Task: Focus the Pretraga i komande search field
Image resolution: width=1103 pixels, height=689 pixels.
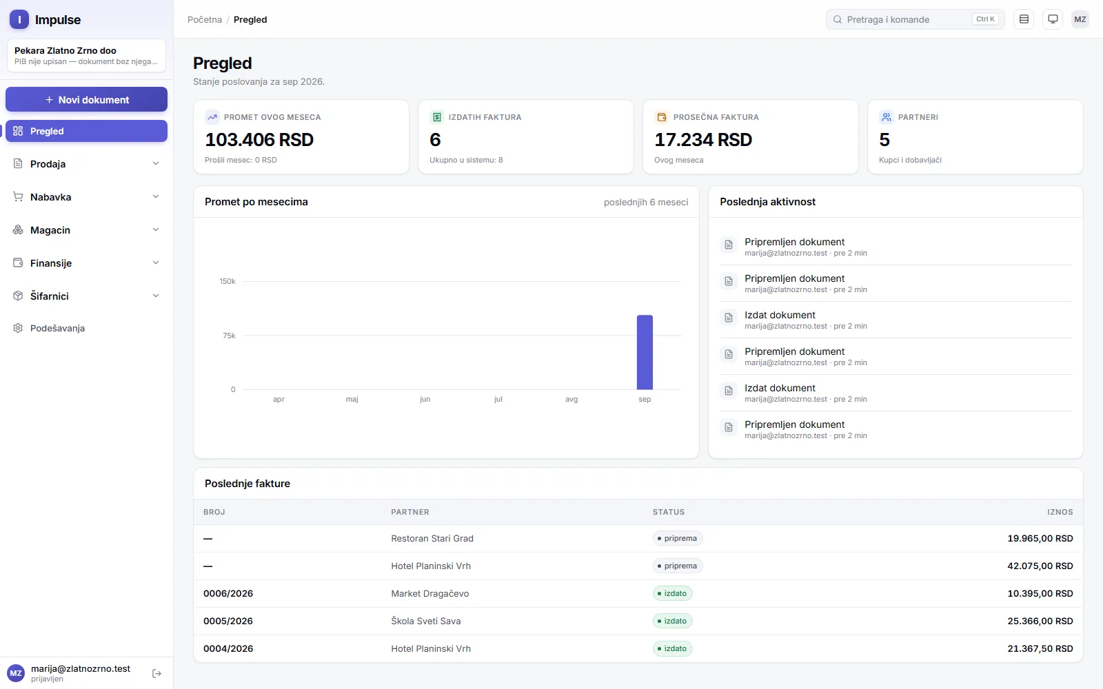Action: coord(915,19)
